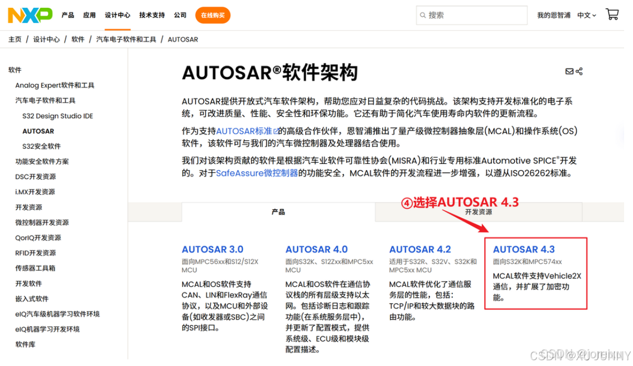The image size is (633, 366).
Task: Open 开发软件 in sidebar
Action: pos(28,283)
